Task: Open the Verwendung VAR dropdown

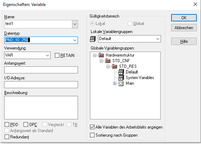Action: pyautogui.click(x=47, y=55)
